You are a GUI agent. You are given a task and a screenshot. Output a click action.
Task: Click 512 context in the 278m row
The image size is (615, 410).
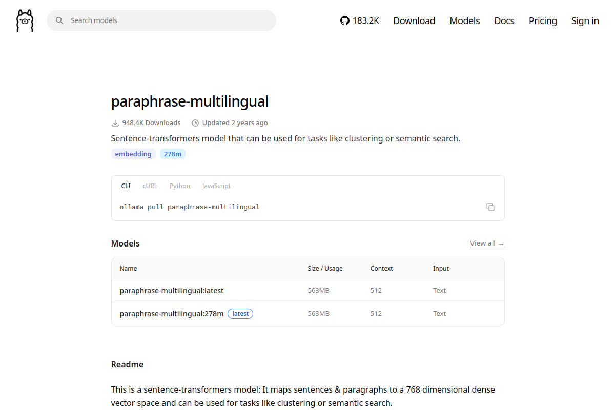point(376,314)
